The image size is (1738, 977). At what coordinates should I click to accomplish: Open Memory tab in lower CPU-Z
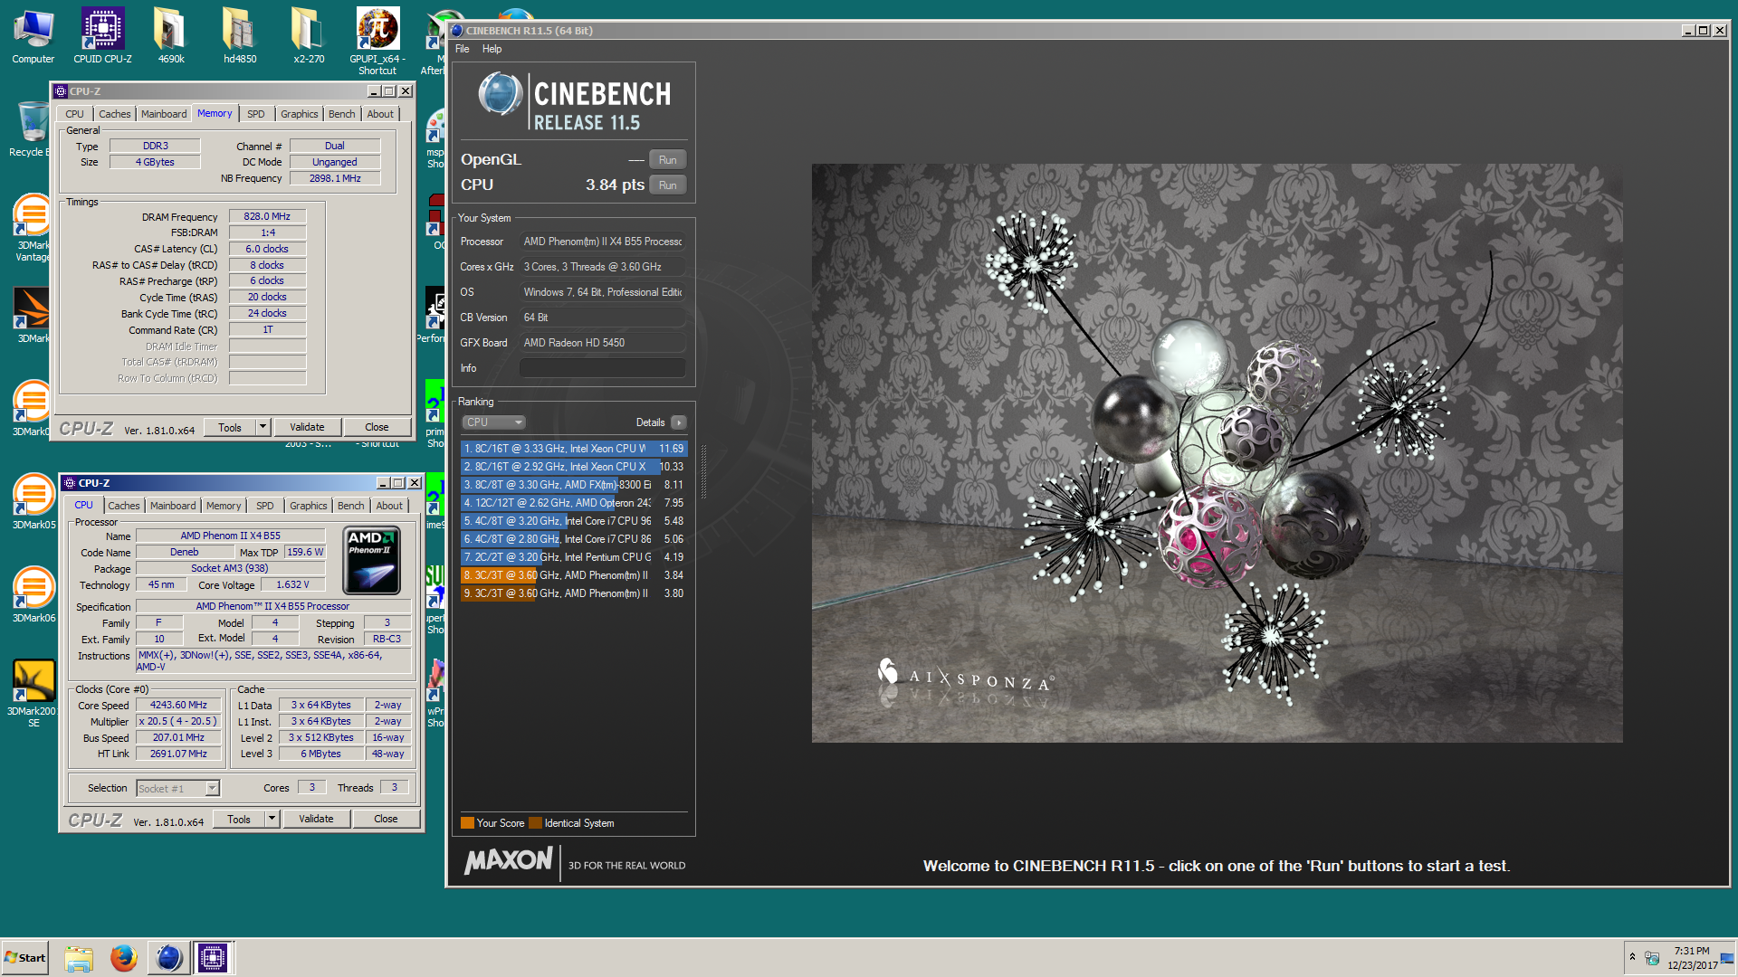click(224, 506)
